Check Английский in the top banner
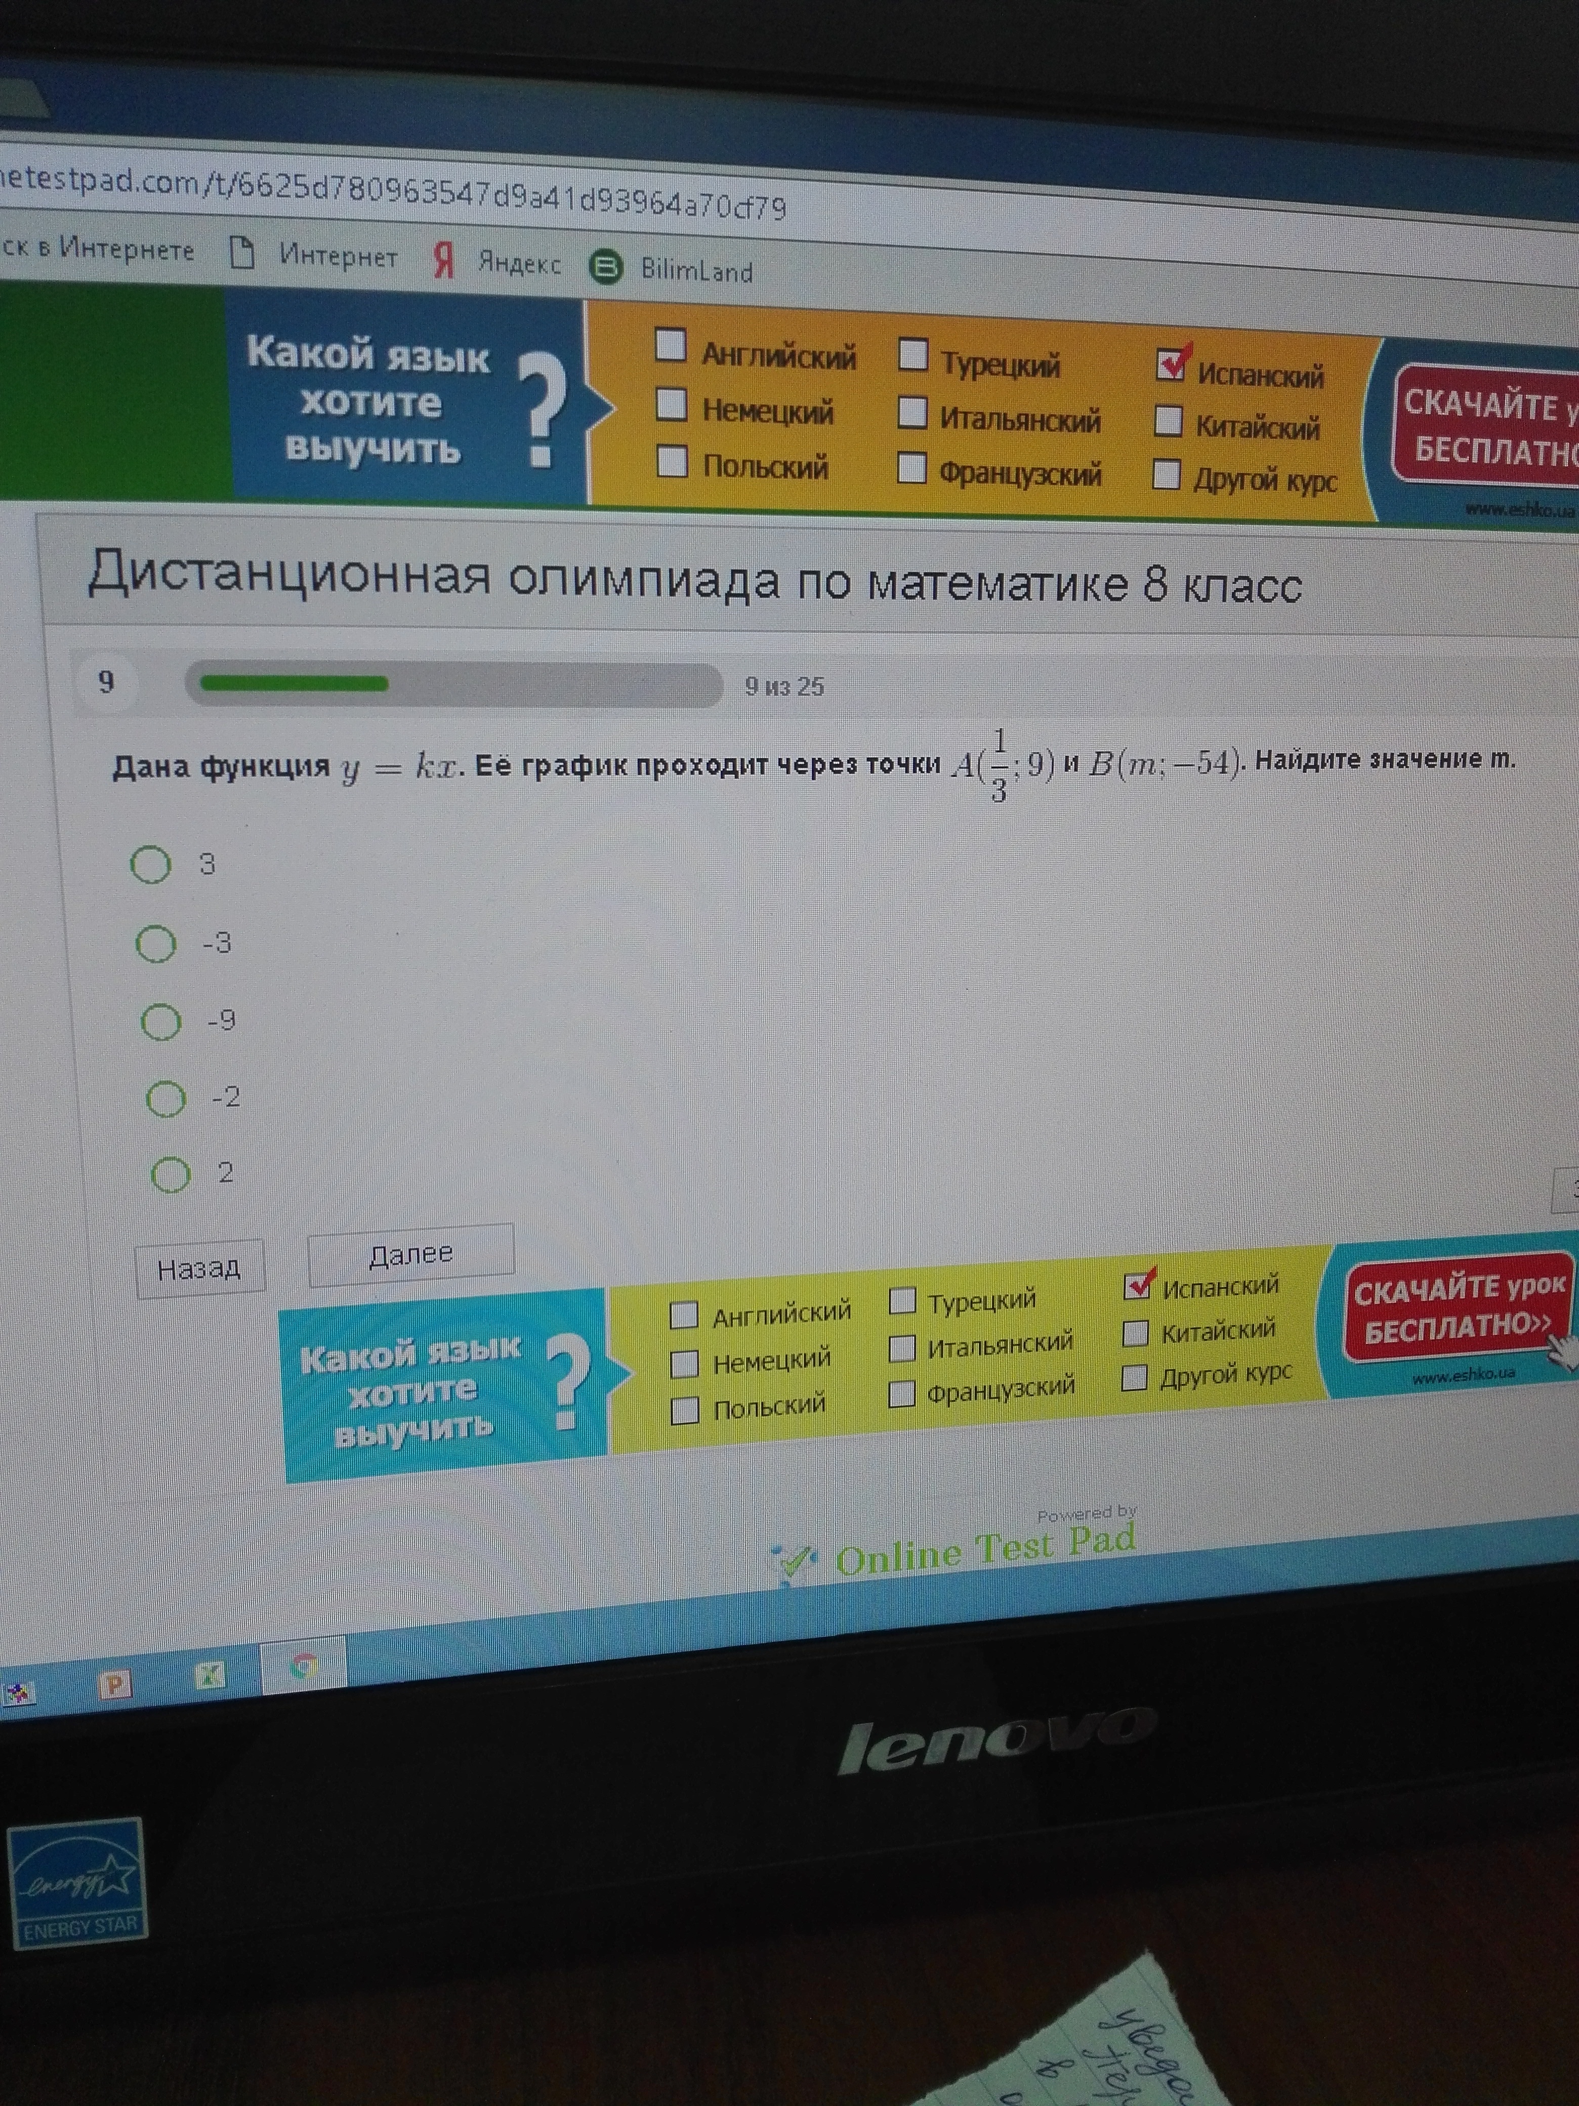Image resolution: width=1579 pixels, height=2106 pixels. (x=671, y=347)
